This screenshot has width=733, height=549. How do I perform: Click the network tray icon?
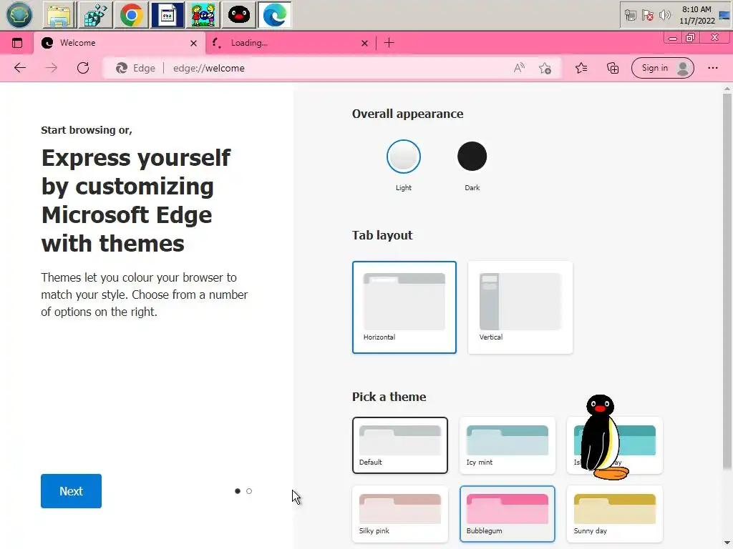[x=630, y=16]
